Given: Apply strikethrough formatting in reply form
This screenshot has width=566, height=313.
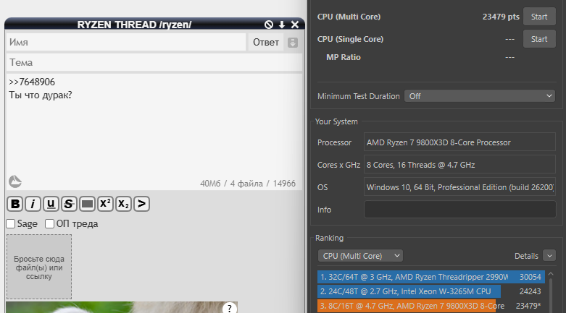Looking at the screenshot, I should [x=69, y=204].
